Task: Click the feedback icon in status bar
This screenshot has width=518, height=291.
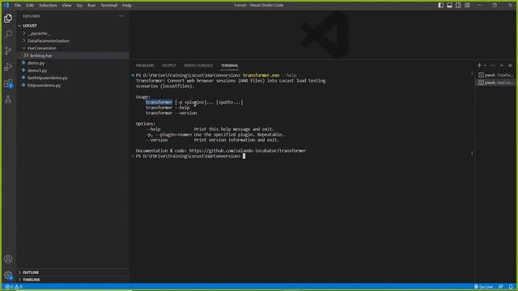Action: pyautogui.click(x=501, y=287)
